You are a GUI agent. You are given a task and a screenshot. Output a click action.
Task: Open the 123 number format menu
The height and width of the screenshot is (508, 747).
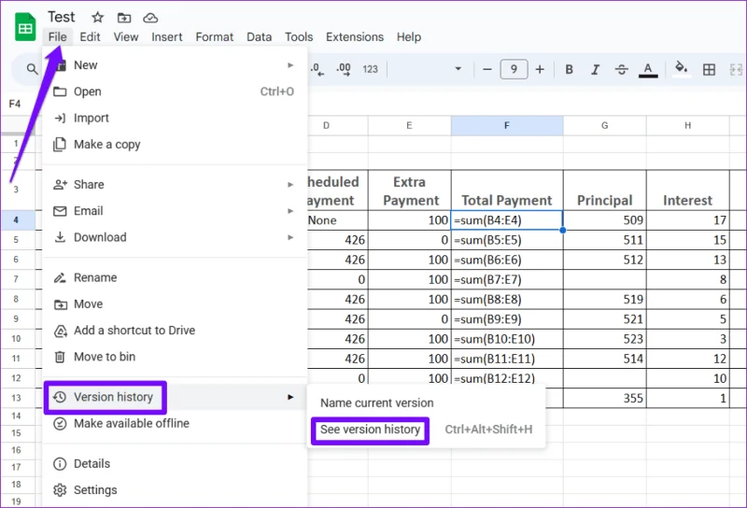pos(370,70)
